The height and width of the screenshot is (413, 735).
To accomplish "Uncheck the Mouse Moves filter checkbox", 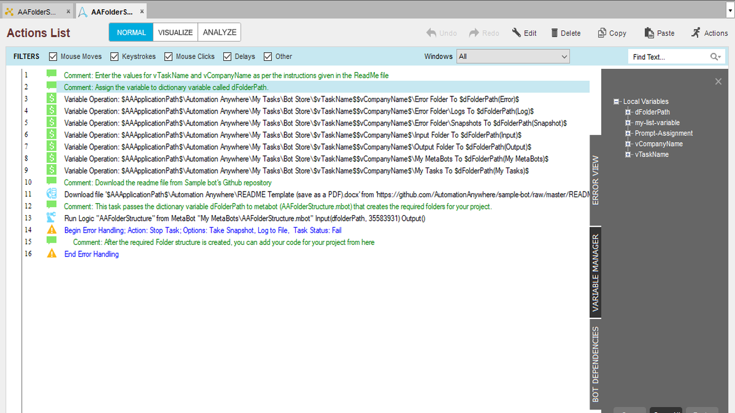I will [53, 57].
